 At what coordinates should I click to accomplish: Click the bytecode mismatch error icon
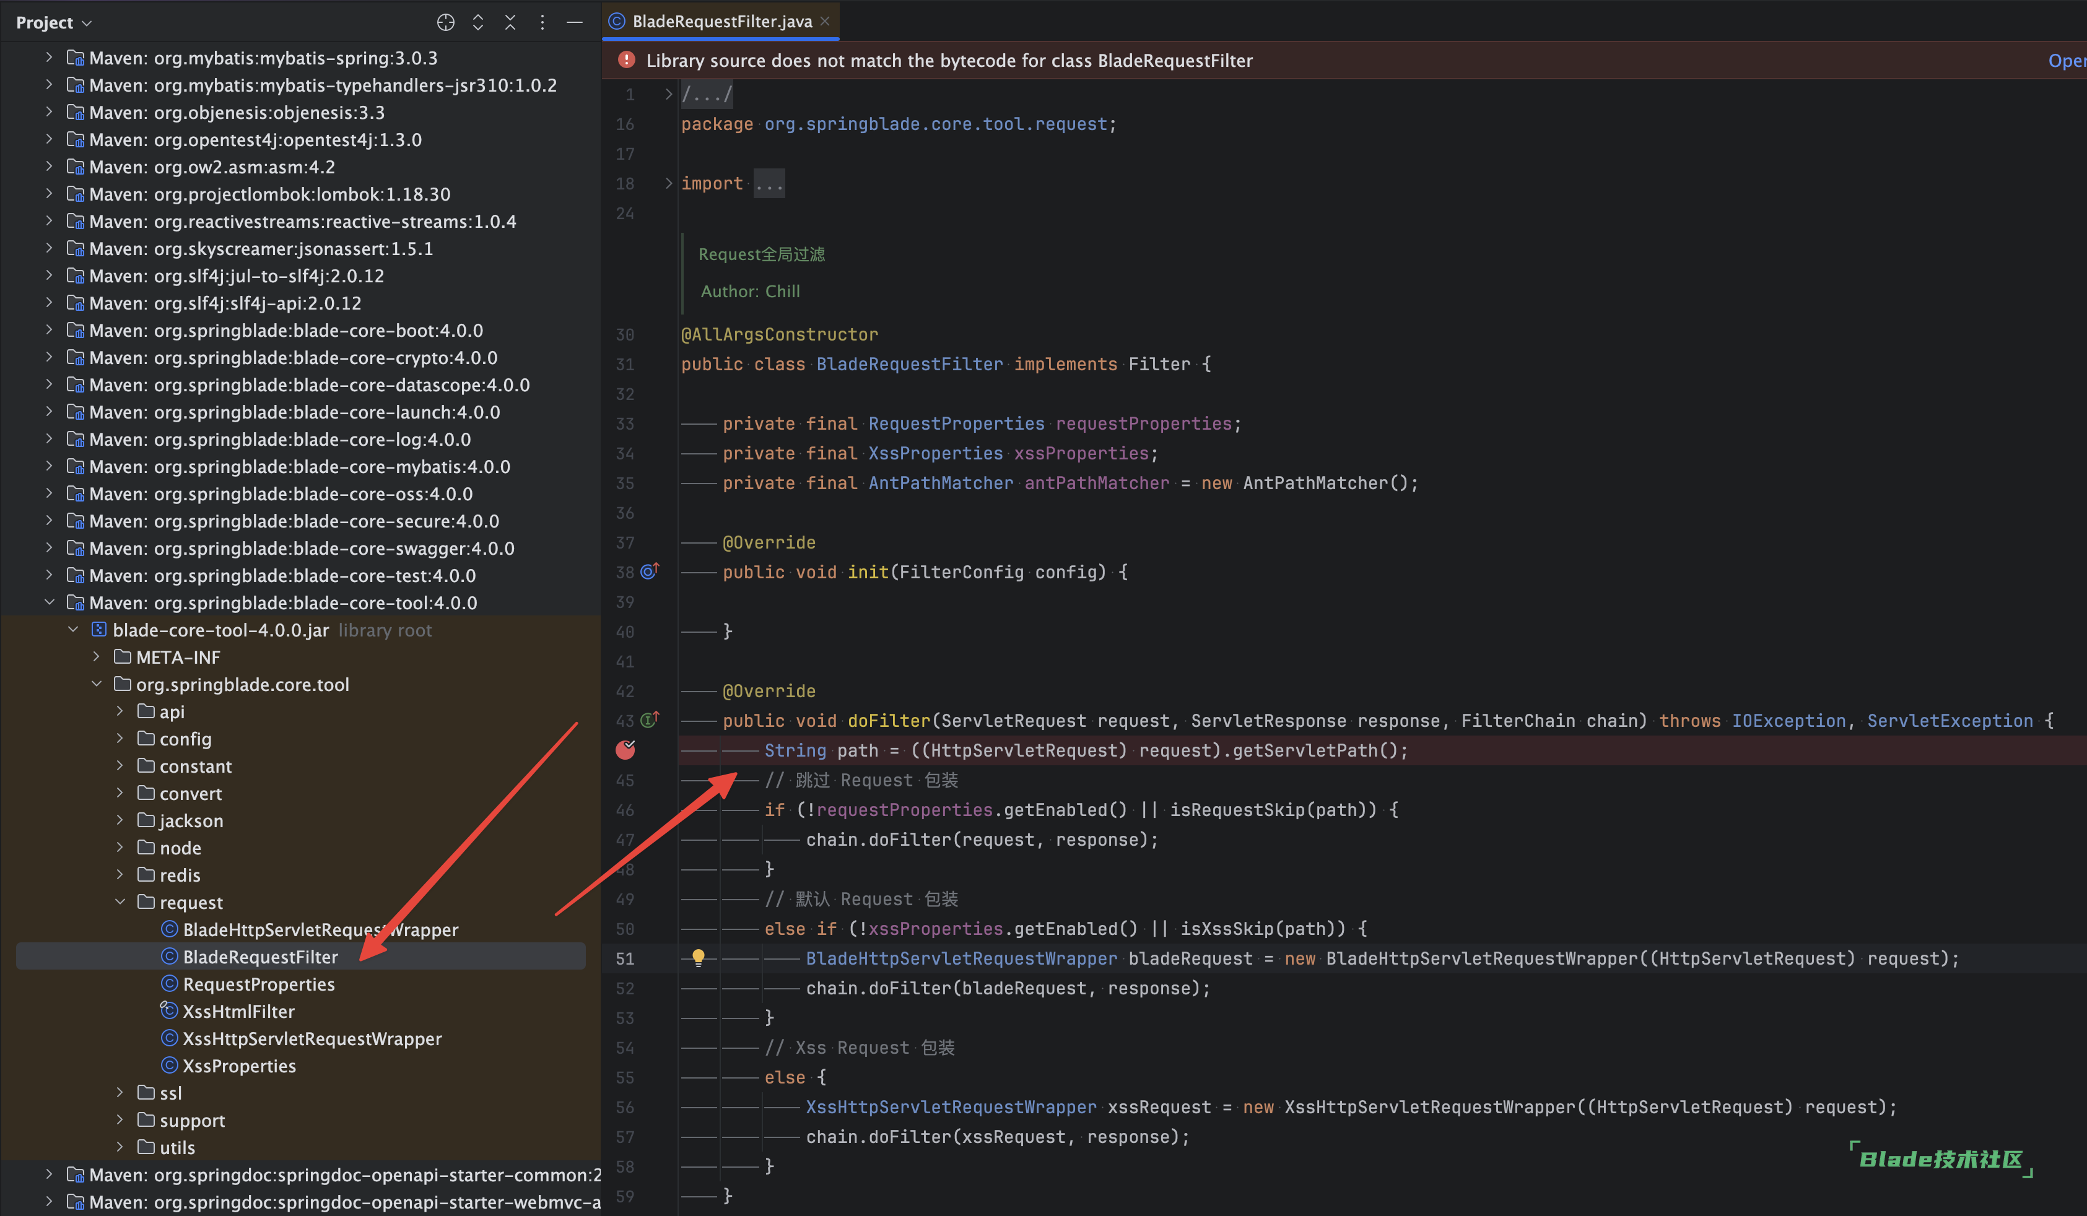(x=627, y=59)
